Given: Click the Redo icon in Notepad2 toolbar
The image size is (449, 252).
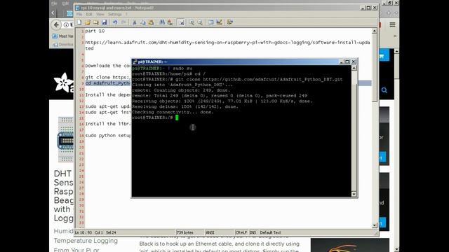Looking at the screenshot, I should (x=123, y=22).
